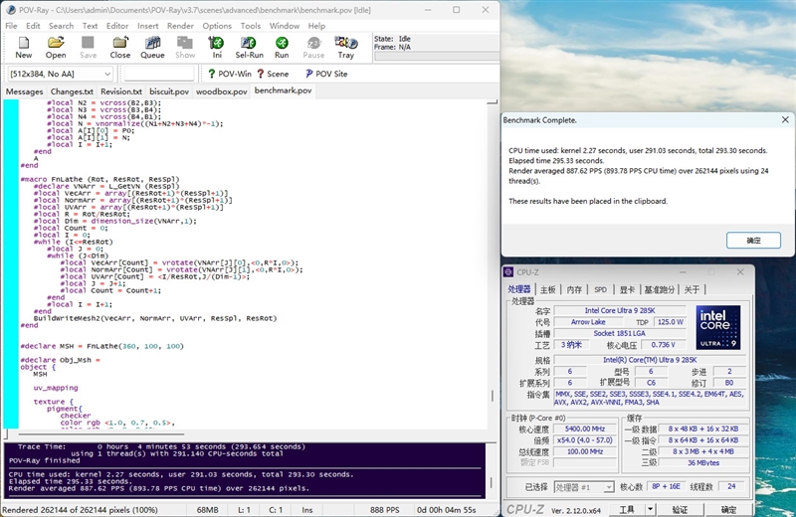Viewport: 796px width, 517px height.
Task: Open the Ini settings icon
Action: point(217,48)
